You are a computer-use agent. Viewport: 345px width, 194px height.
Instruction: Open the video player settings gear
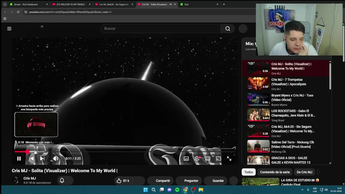point(197,159)
